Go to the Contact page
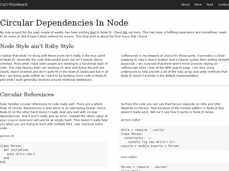Screen dimensions: 229x171 click(223, 5)
